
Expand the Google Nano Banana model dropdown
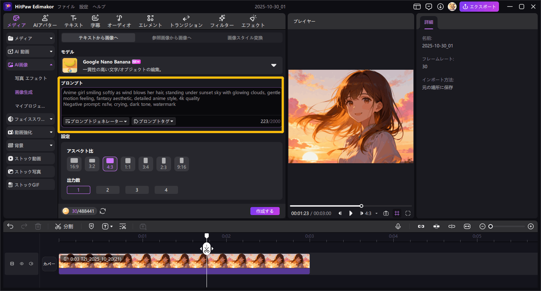click(273, 65)
